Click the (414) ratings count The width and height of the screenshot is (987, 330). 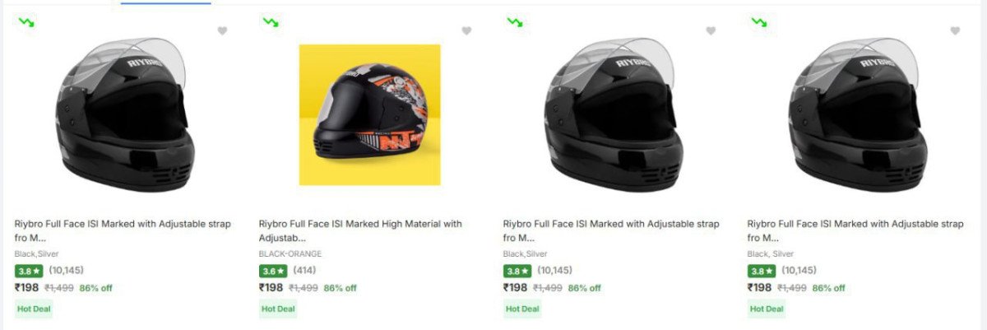tap(304, 270)
